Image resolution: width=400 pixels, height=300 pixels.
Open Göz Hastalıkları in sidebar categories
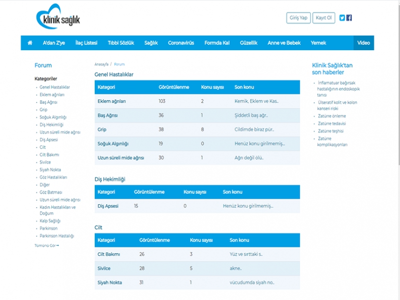[x=53, y=177]
